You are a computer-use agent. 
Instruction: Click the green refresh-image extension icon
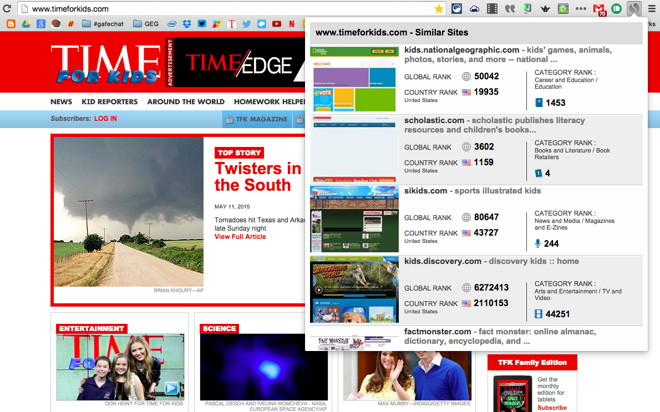(x=563, y=9)
